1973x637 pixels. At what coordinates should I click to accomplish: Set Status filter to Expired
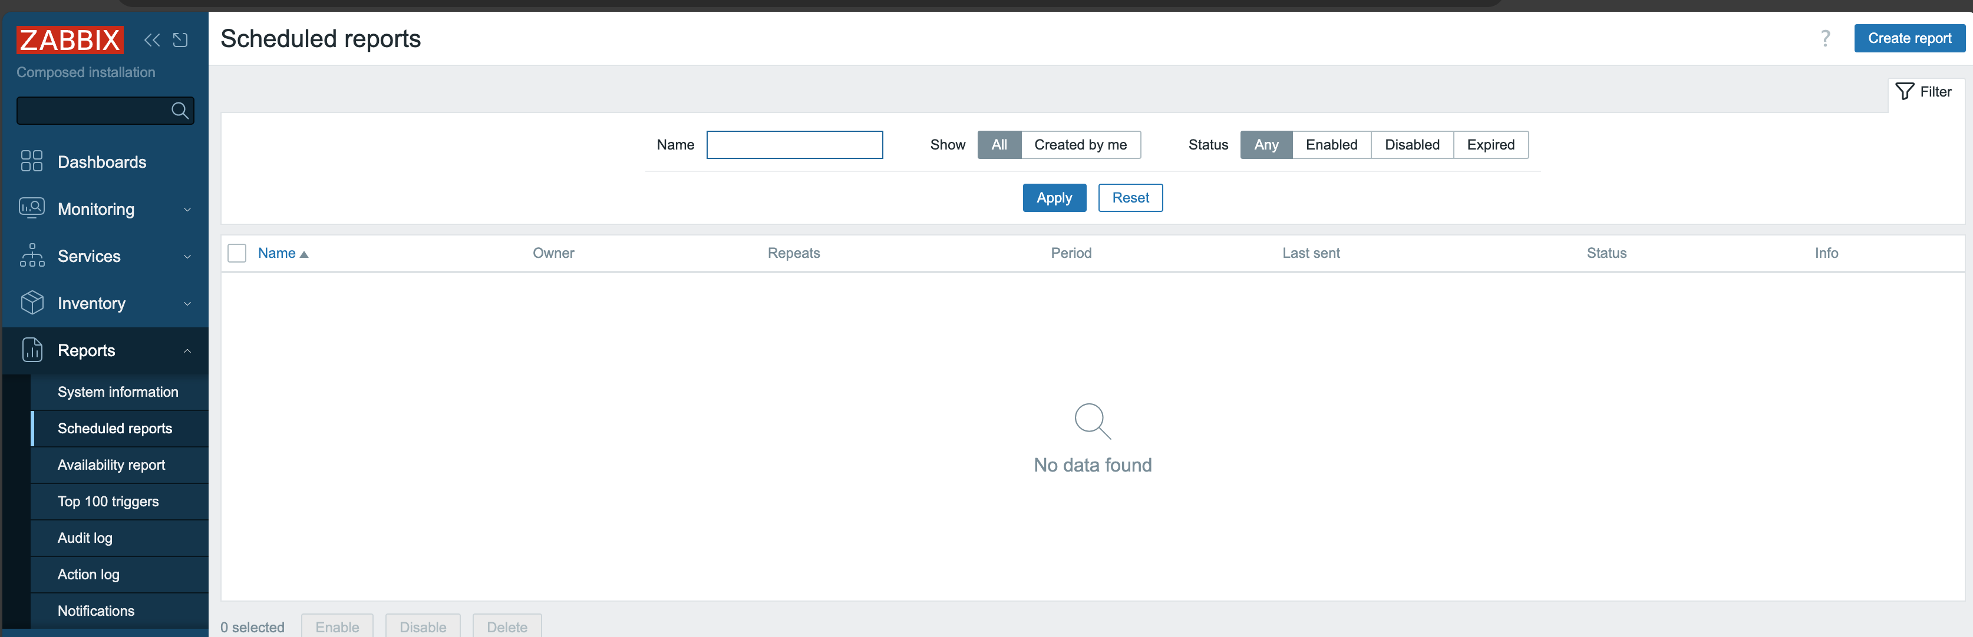click(x=1490, y=144)
